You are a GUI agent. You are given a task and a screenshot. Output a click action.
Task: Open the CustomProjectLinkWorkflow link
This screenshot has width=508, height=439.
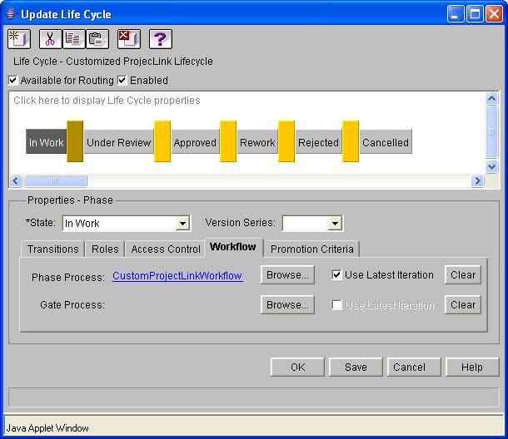pos(177,275)
